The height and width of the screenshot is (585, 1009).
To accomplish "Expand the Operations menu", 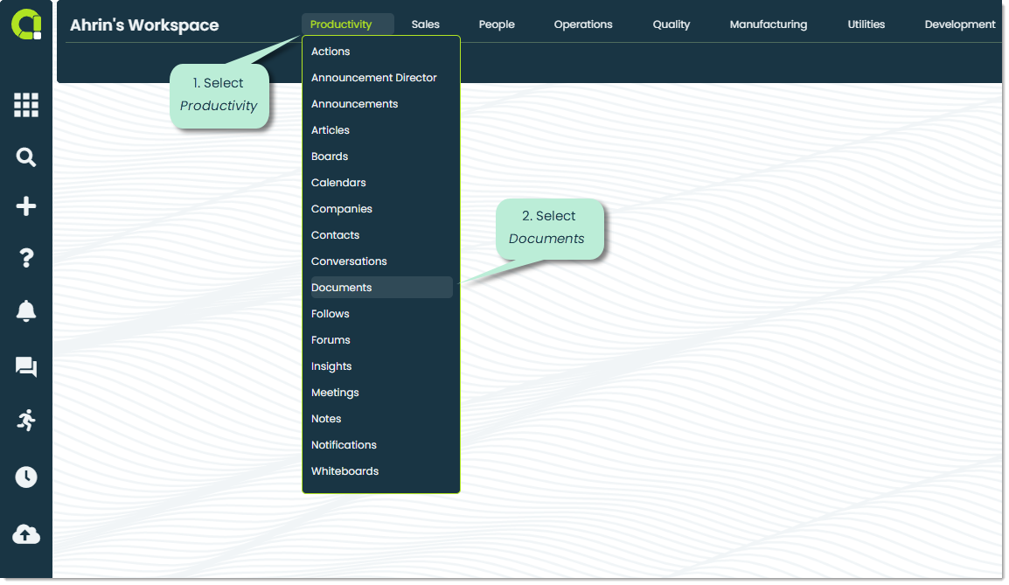I will 582,24.
